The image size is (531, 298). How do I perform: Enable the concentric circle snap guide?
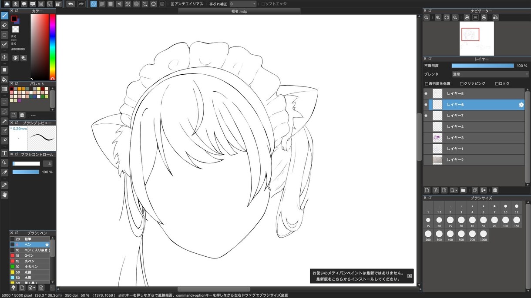pyautogui.click(x=136, y=4)
